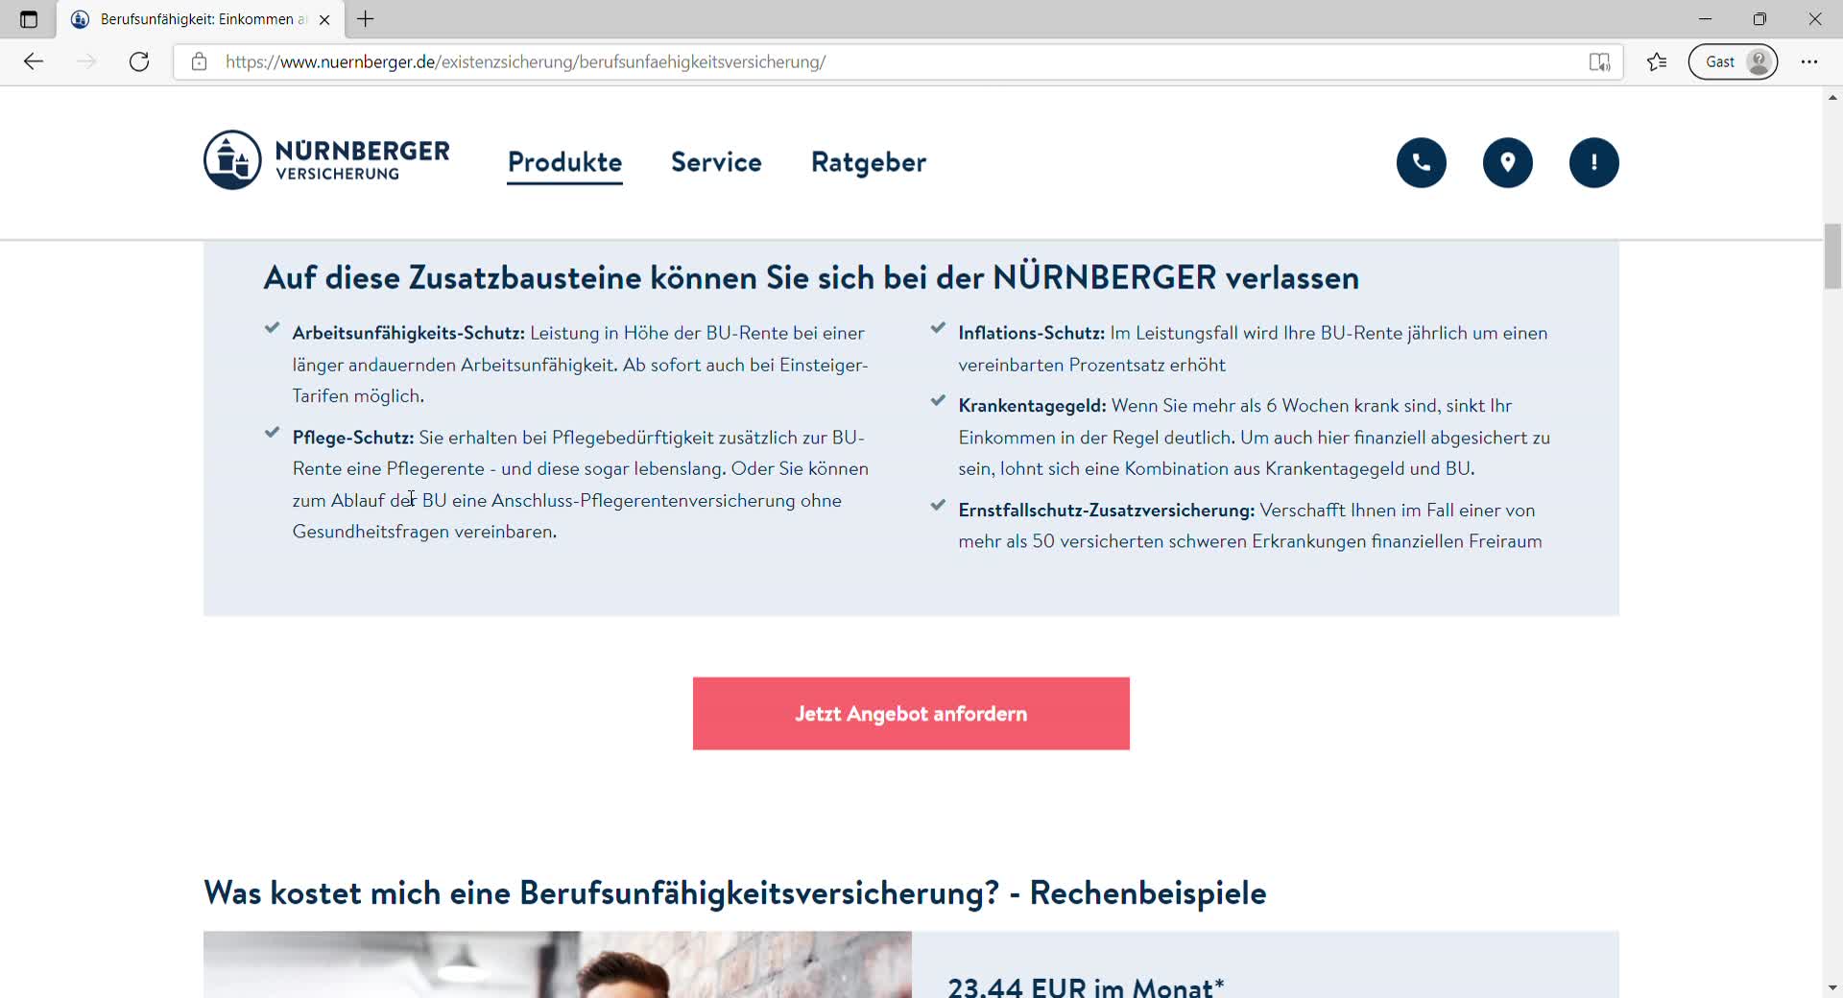Click the exclamation mark notification icon
The width and height of the screenshot is (1843, 998).
[1593, 163]
